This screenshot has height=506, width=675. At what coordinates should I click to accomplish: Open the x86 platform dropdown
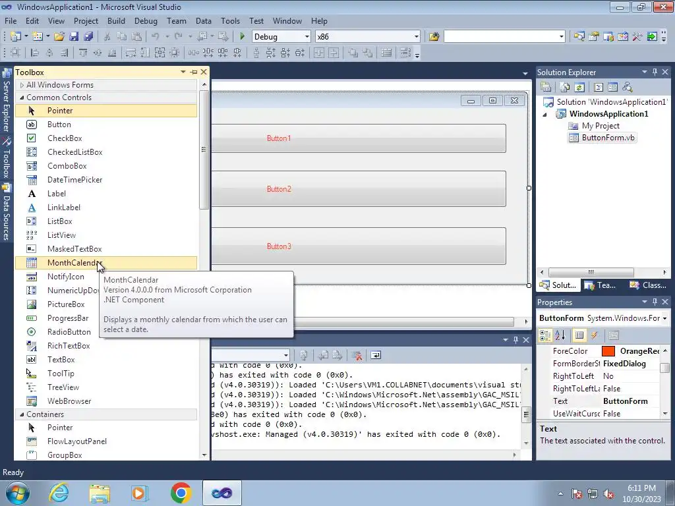tap(417, 37)
